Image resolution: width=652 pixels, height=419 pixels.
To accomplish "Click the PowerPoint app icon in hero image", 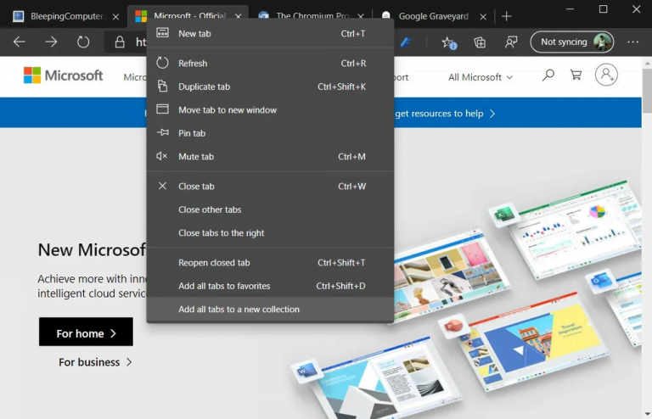I will [x=452, y=326].
